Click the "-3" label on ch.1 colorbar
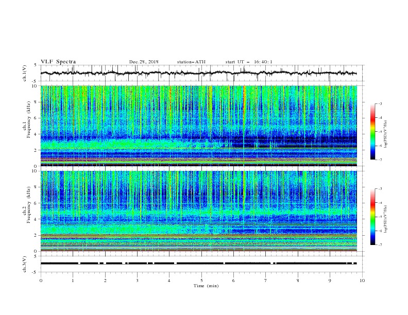Screen dimensions: 408x315 point(380,103)
